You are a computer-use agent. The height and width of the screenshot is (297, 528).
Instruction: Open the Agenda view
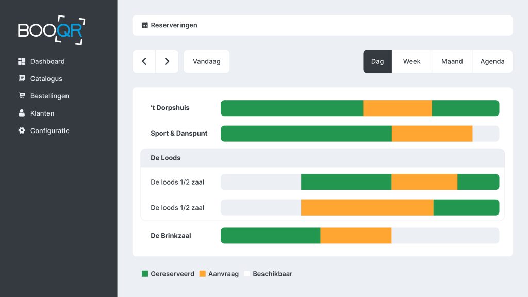click(492, 61)
